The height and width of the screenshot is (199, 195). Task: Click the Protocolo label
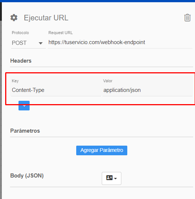pyautogui.click(x=20, y=33)
